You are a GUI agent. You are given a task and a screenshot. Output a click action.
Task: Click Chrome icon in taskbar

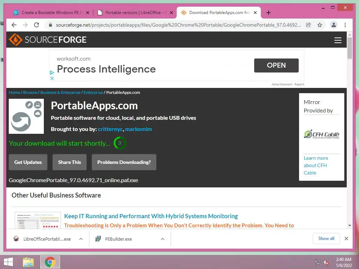pos(50,262)
